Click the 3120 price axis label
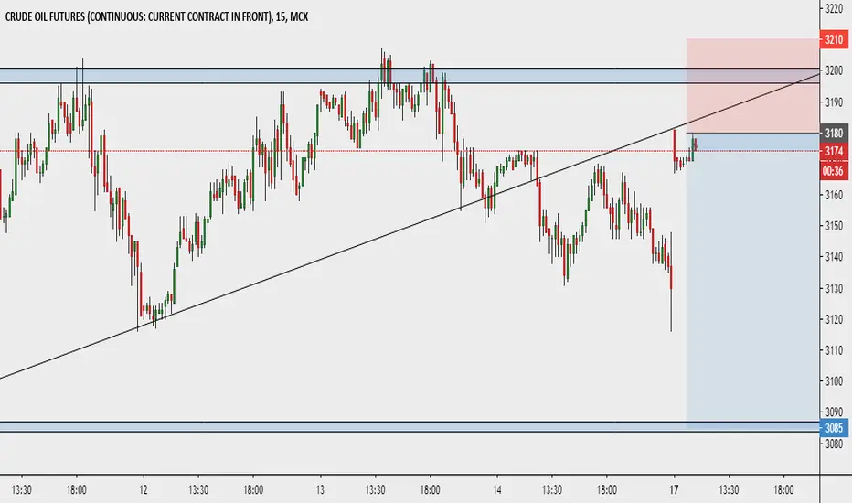 (x=834, y=319)
